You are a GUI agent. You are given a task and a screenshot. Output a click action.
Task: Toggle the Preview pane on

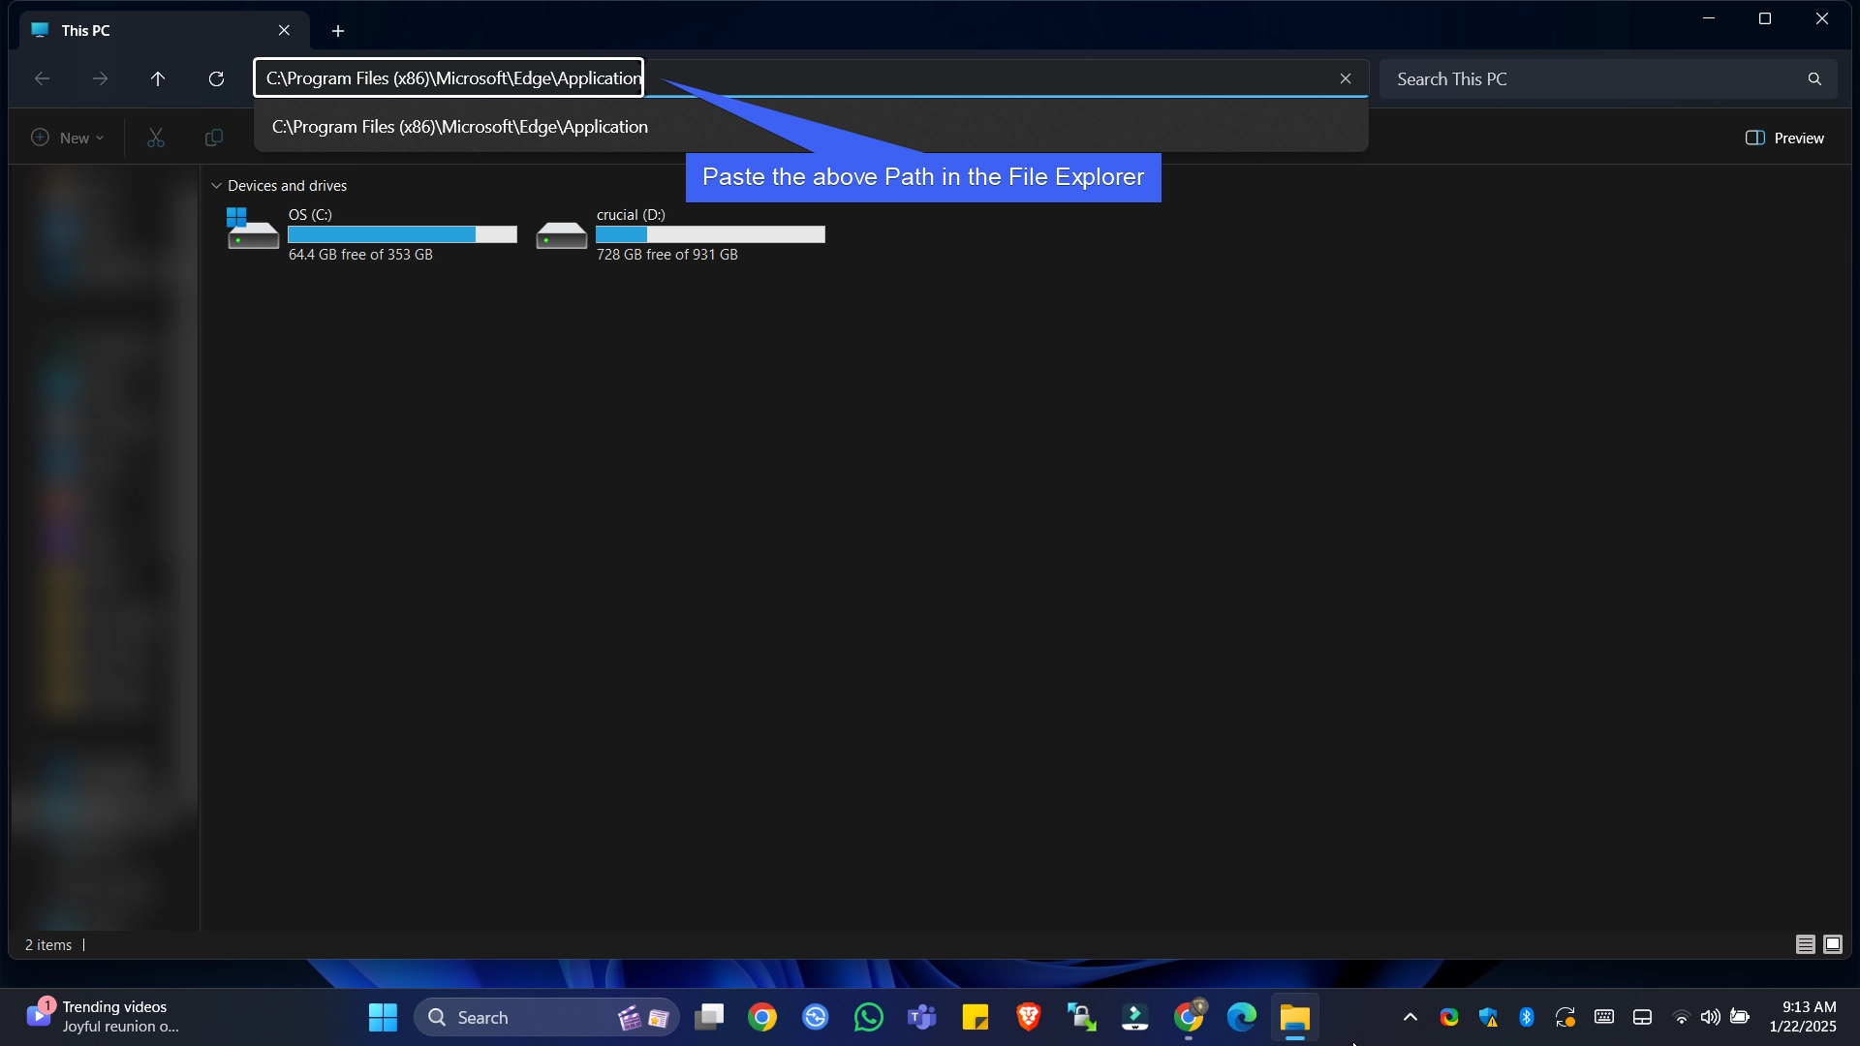point(1786,138)
